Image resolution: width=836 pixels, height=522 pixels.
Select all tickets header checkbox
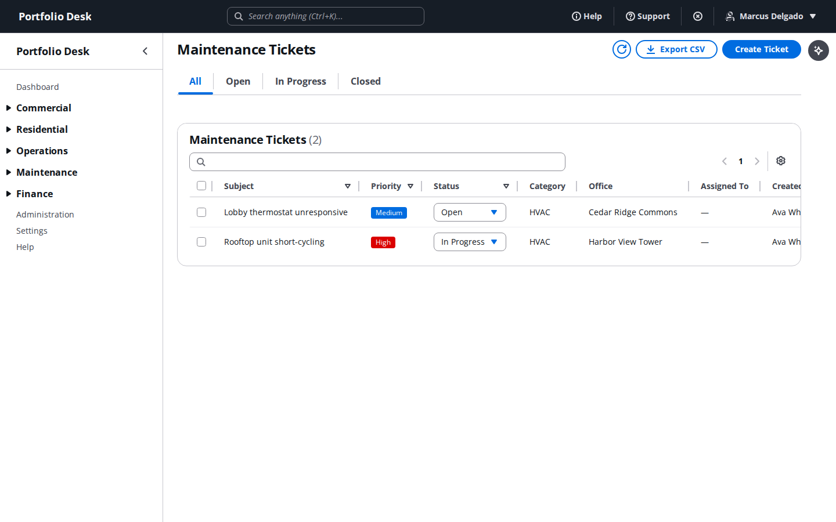tap(201, 186)
